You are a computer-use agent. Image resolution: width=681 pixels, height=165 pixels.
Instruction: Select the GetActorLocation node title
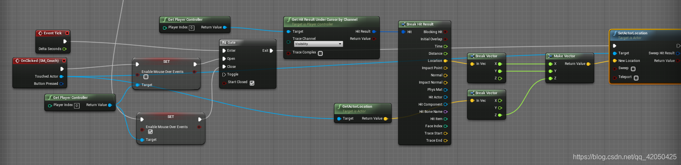click(x=357, y=106)
